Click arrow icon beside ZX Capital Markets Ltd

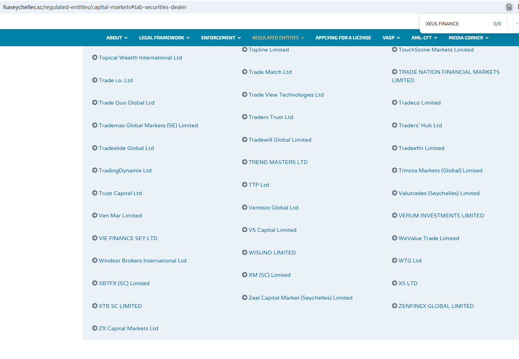[x=95, y=328]
